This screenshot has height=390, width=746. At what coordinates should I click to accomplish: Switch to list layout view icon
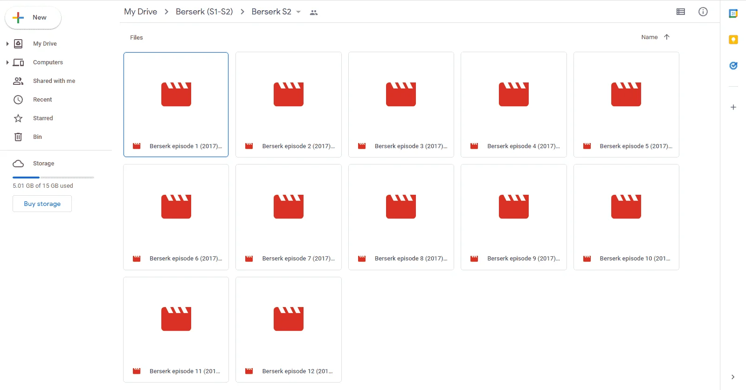click(x=681, y=12)
